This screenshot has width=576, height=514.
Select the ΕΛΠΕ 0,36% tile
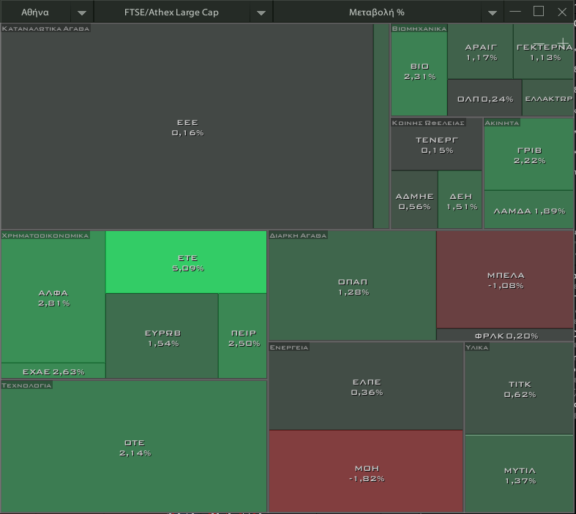(x=366, y=386)
